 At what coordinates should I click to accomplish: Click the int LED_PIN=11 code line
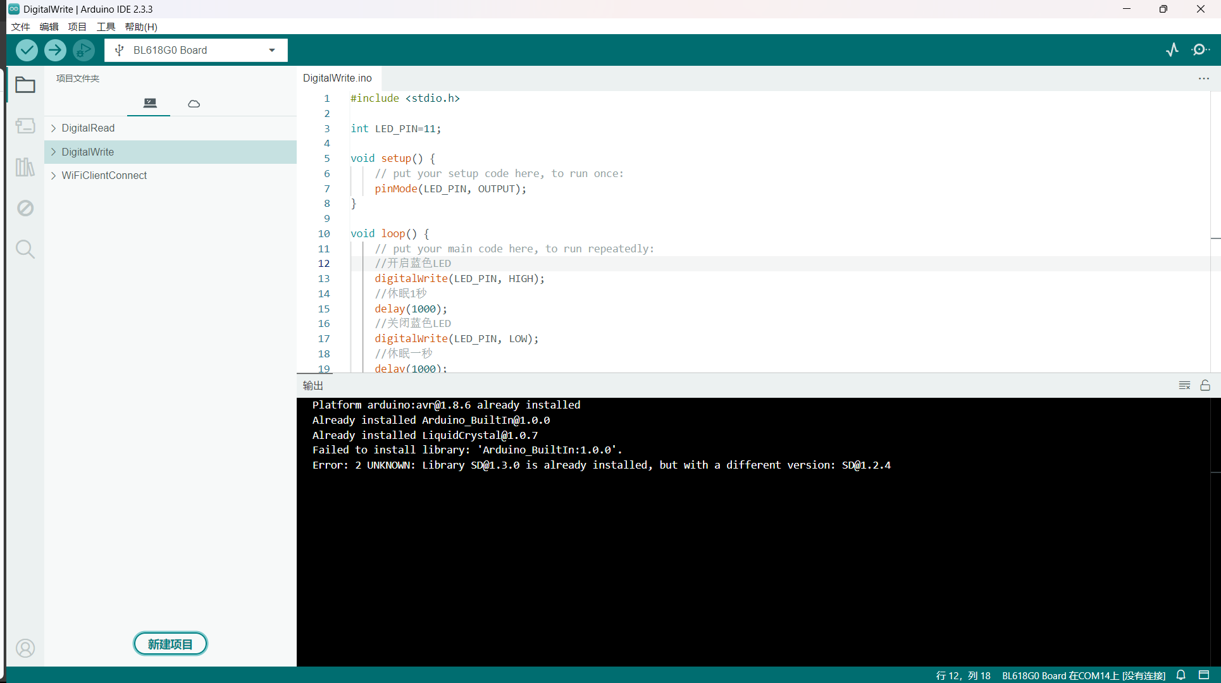coord(395,129)
